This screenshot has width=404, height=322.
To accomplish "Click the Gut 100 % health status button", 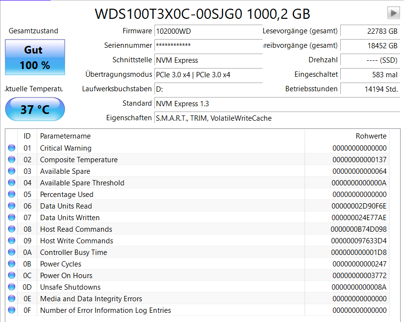I will point(35,57).
